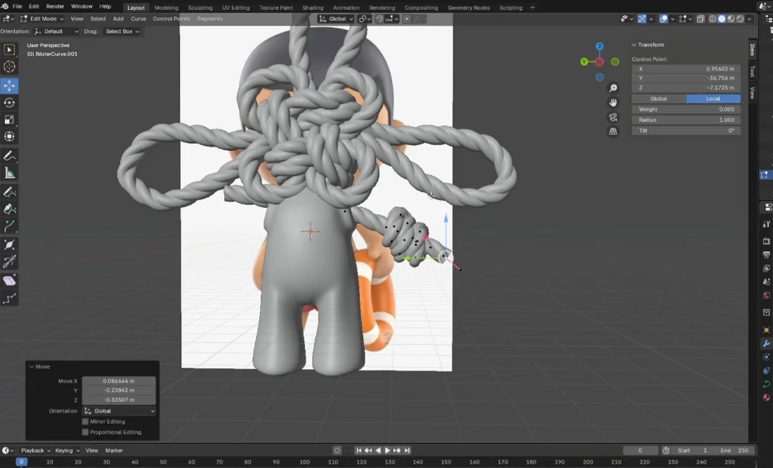773x468 pixels.
Task: Open the Render properties tab icon
Action: (x=766, y=241)
